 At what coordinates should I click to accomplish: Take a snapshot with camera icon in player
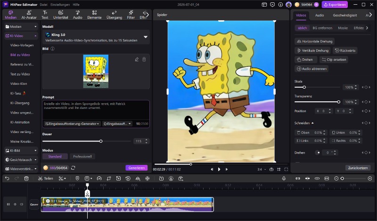coord(271,169)
